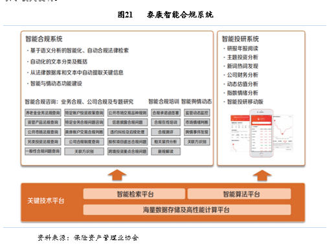
Task: Click the orange arrow under 智能合规系统 panel
Action: 117,175
